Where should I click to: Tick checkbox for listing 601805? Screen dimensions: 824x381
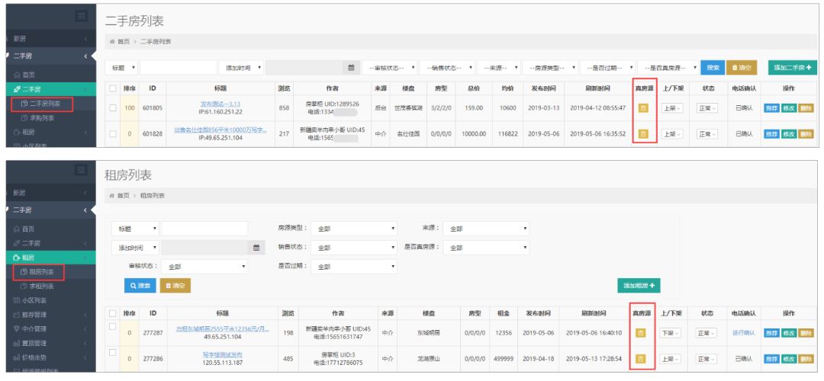[112, 107]
